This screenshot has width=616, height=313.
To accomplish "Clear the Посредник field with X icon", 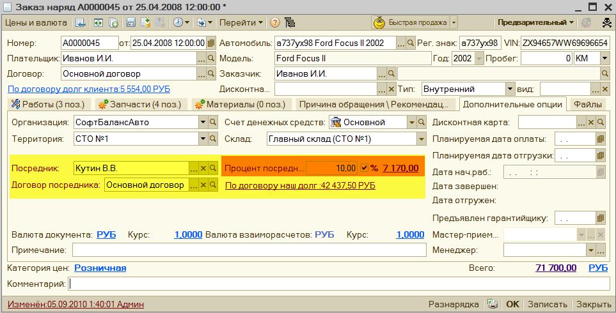I will (x=203, y=168).
